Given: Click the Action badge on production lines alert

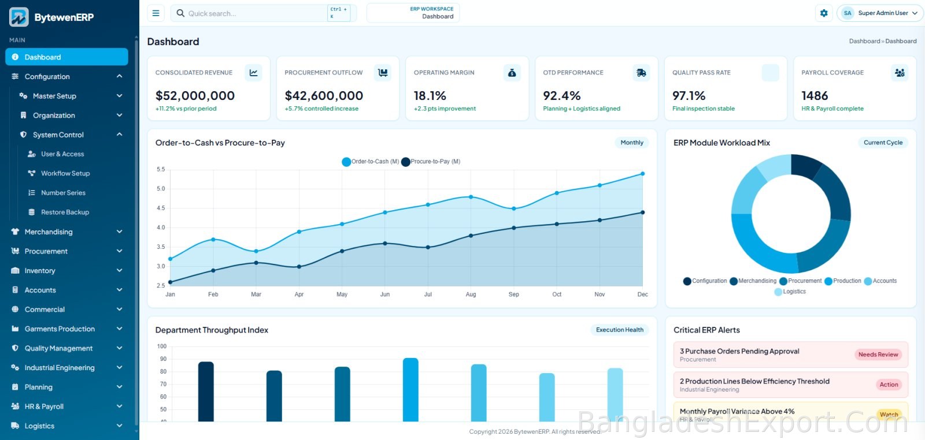Looking at the screenshot, I should coord(889,385).
